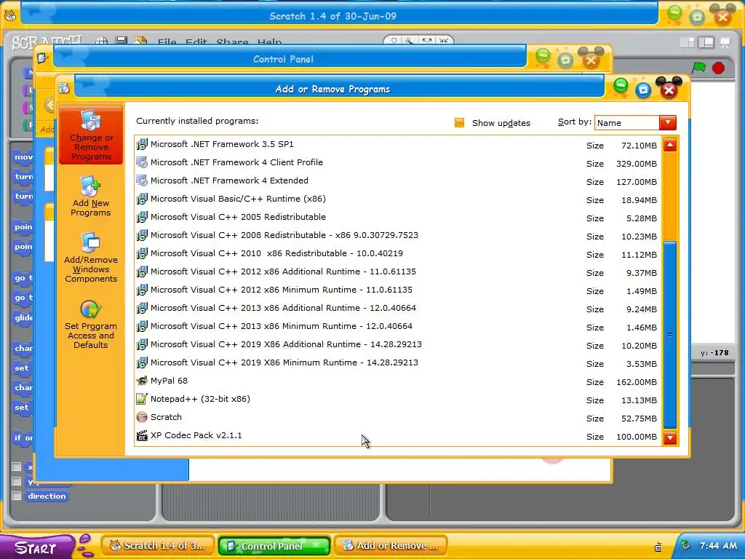Click the Control Panel title bar icon
The image size is (745, 559).
point(43,58)
